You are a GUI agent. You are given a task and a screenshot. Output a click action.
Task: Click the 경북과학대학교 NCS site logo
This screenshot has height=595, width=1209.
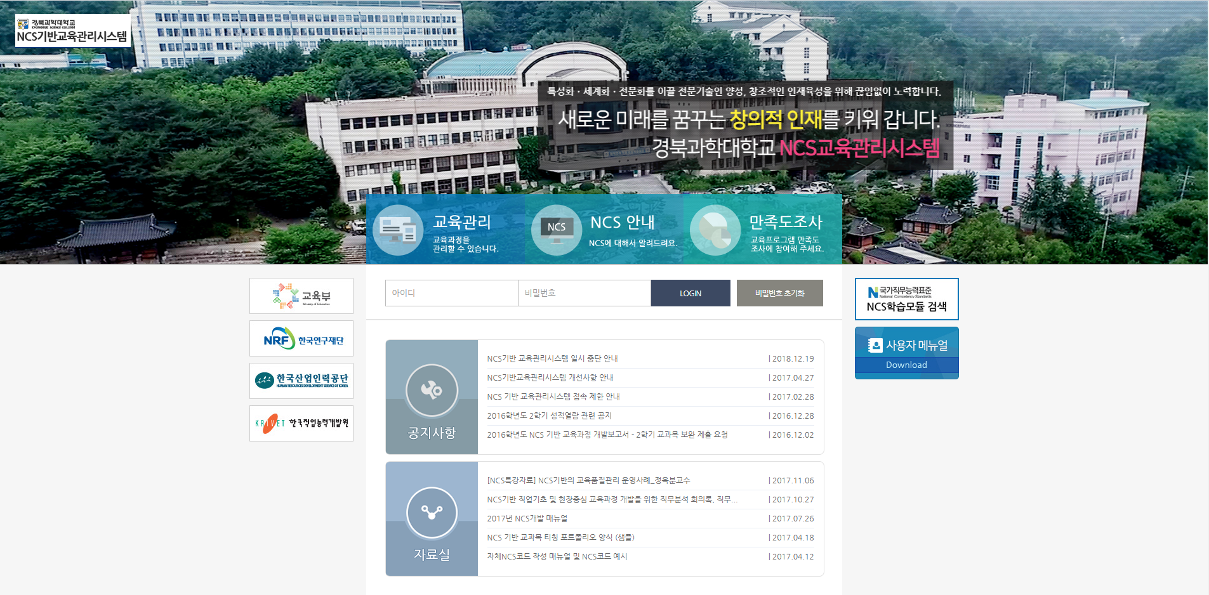[72, 30]
